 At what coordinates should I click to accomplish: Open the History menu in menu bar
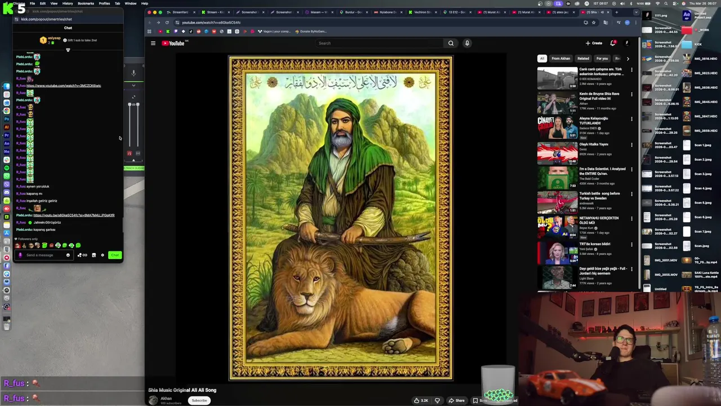[67, 3]
